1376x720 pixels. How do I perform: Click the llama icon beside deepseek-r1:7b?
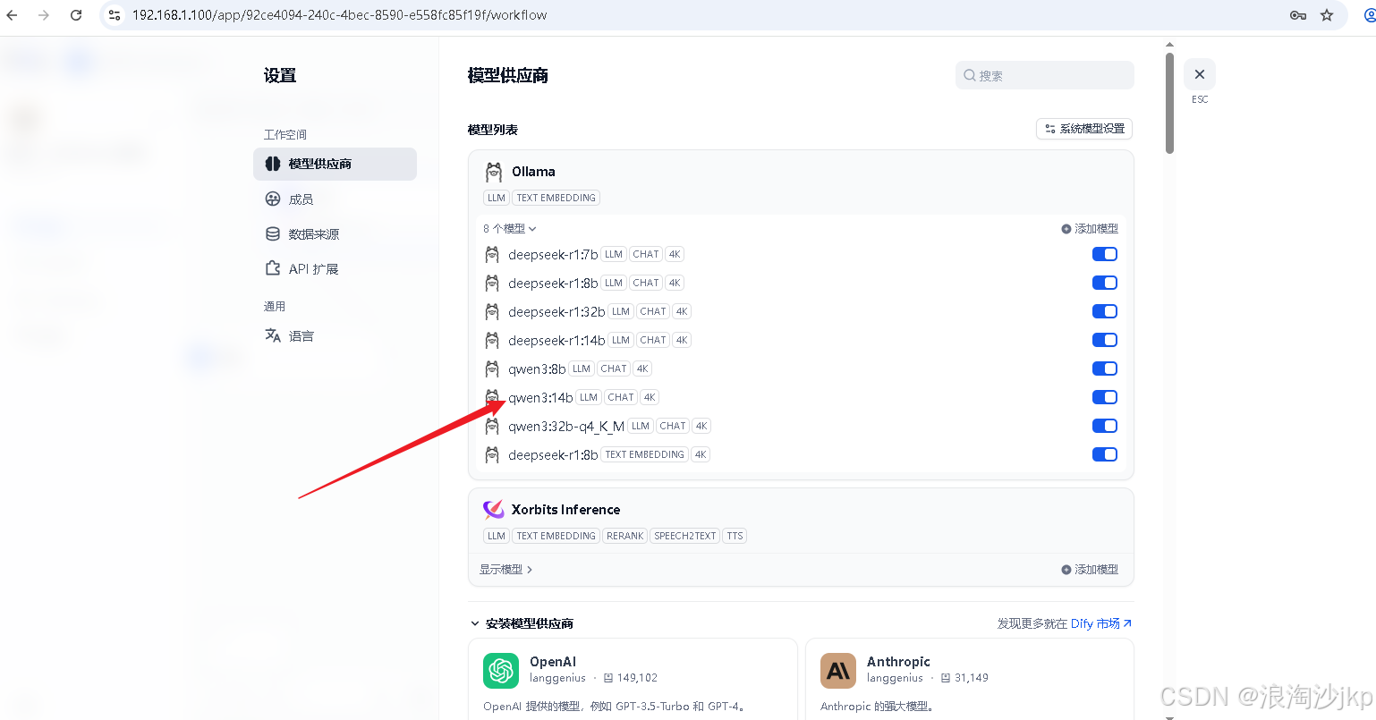coord(492,255)
